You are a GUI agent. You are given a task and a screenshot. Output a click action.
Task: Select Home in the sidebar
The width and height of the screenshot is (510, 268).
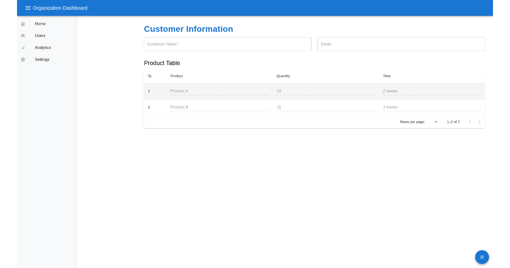click(x=40, y=24)
